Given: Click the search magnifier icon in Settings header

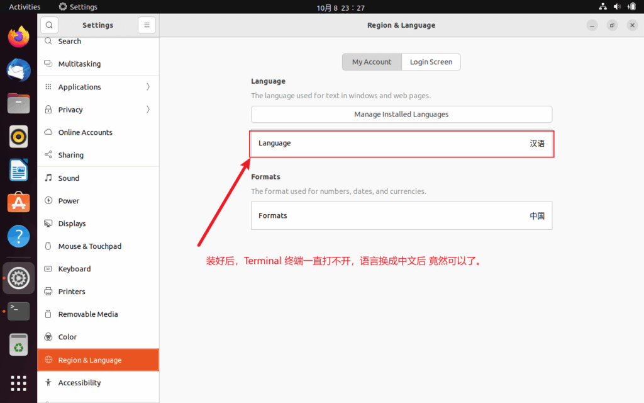Looking at the screenshot, I should click(49, 25).
